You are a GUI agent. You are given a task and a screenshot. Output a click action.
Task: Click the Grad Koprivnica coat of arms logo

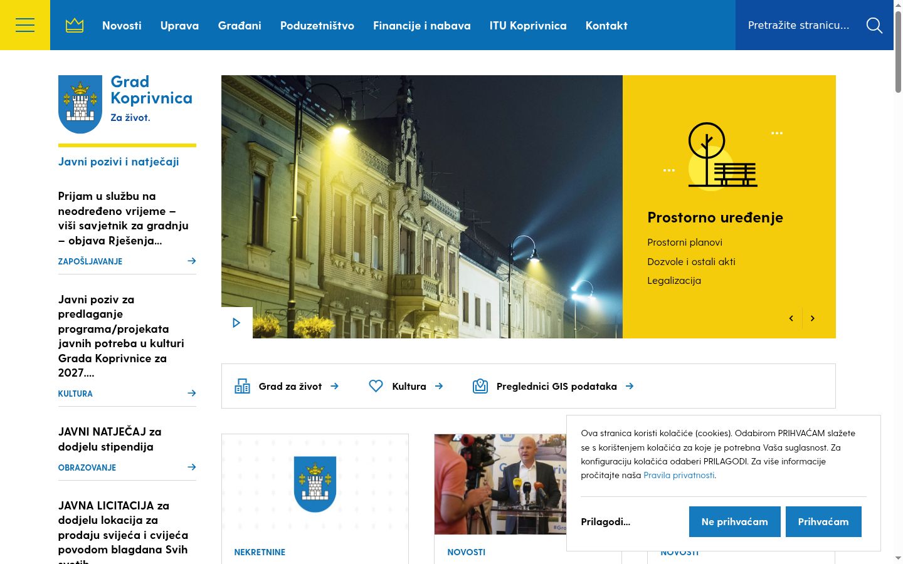(80, 104)
